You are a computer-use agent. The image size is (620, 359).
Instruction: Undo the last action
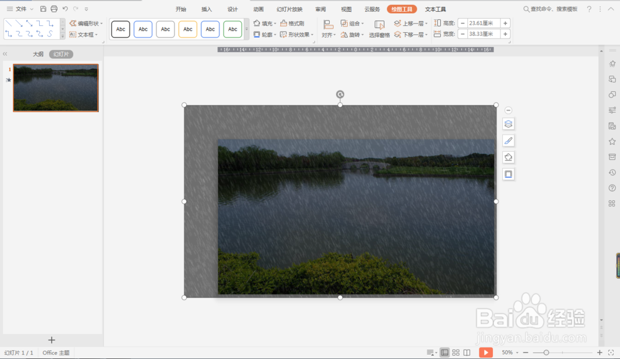[65, 9]
